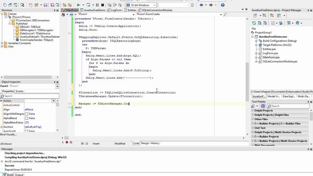Click the New Items toolbar icon
Viewport: 313px width, 176px height.
(30, 5)
